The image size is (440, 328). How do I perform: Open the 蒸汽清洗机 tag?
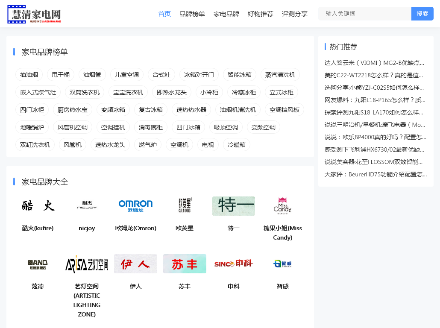pos(280,75)
